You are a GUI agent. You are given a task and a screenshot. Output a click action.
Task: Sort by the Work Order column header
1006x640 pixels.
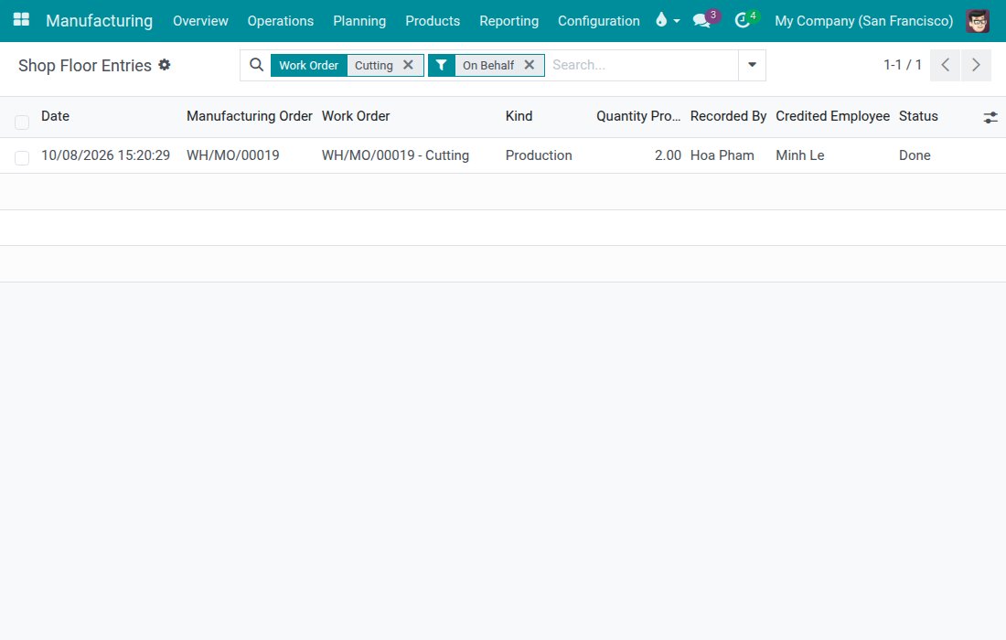[x=356, y=116]
